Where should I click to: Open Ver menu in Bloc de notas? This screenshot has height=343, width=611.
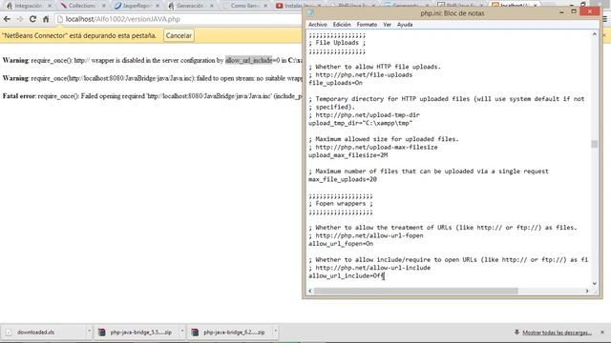[x=387, y=25]
